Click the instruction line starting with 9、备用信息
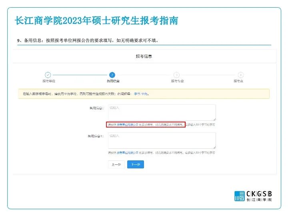288x216 pixels. [88, 40]
